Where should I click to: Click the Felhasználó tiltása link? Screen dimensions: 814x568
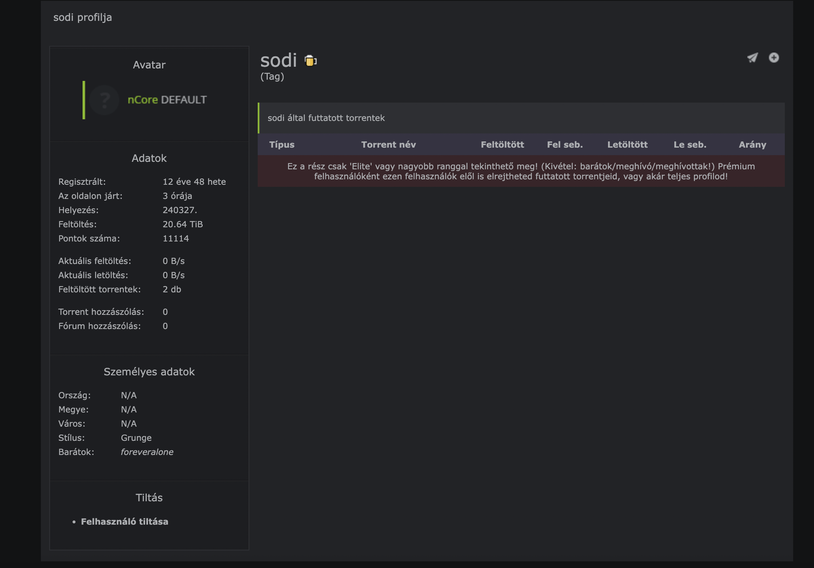click(124, 522)
